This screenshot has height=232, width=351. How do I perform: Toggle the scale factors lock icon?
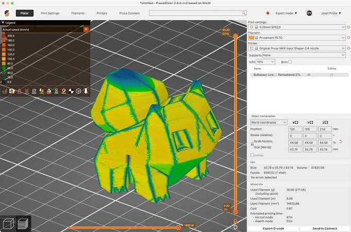click(252, 144)
